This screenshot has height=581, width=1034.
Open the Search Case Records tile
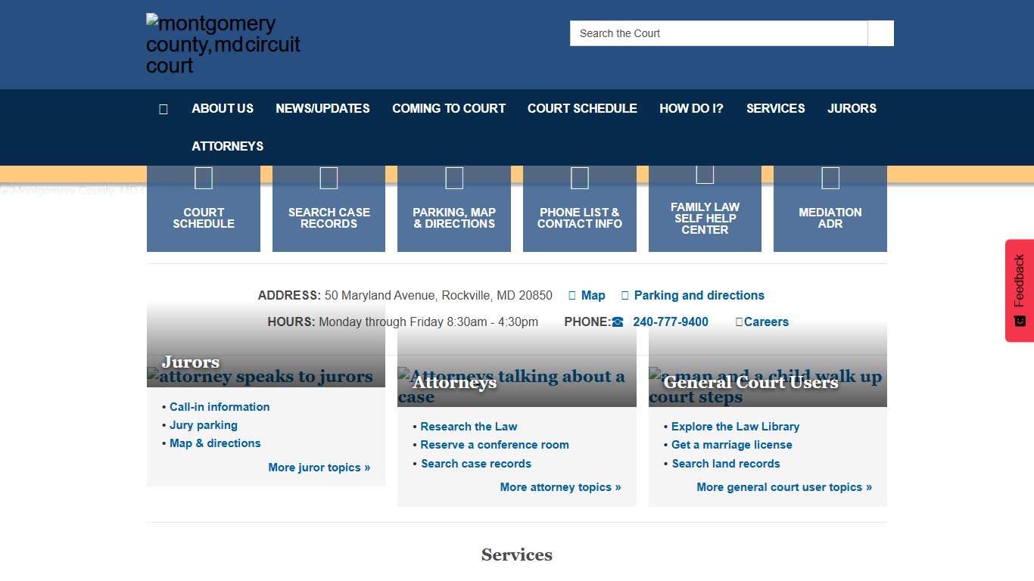[x=329, y=210]
